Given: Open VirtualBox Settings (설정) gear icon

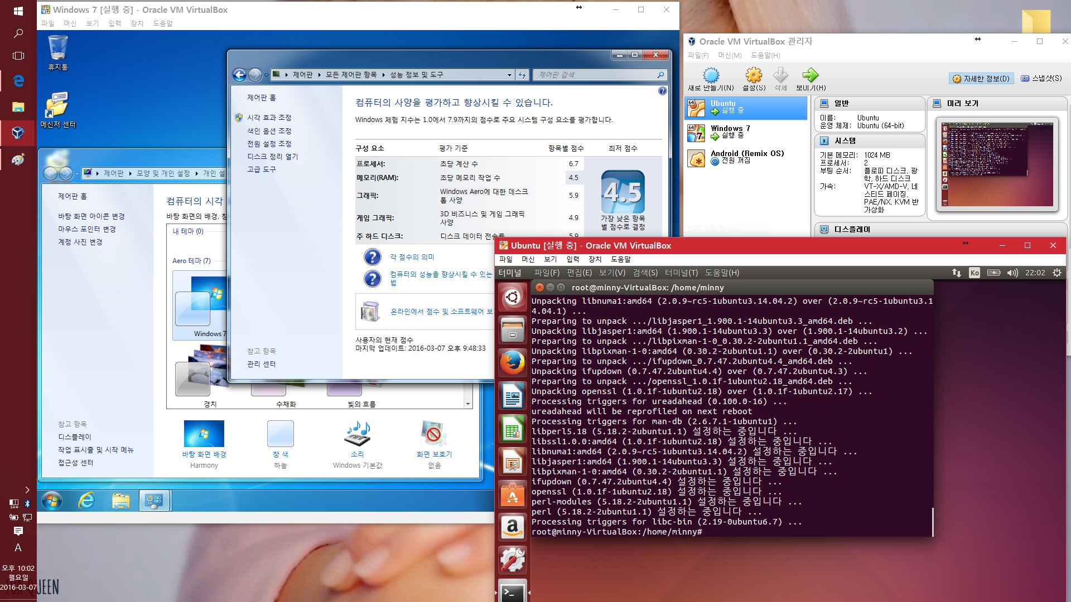Looking at the screenshot, I should tap(754, 76).
